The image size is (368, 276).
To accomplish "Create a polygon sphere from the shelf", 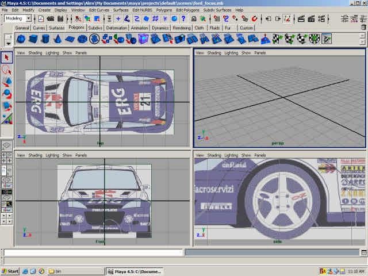I will (x=21, y=39).
